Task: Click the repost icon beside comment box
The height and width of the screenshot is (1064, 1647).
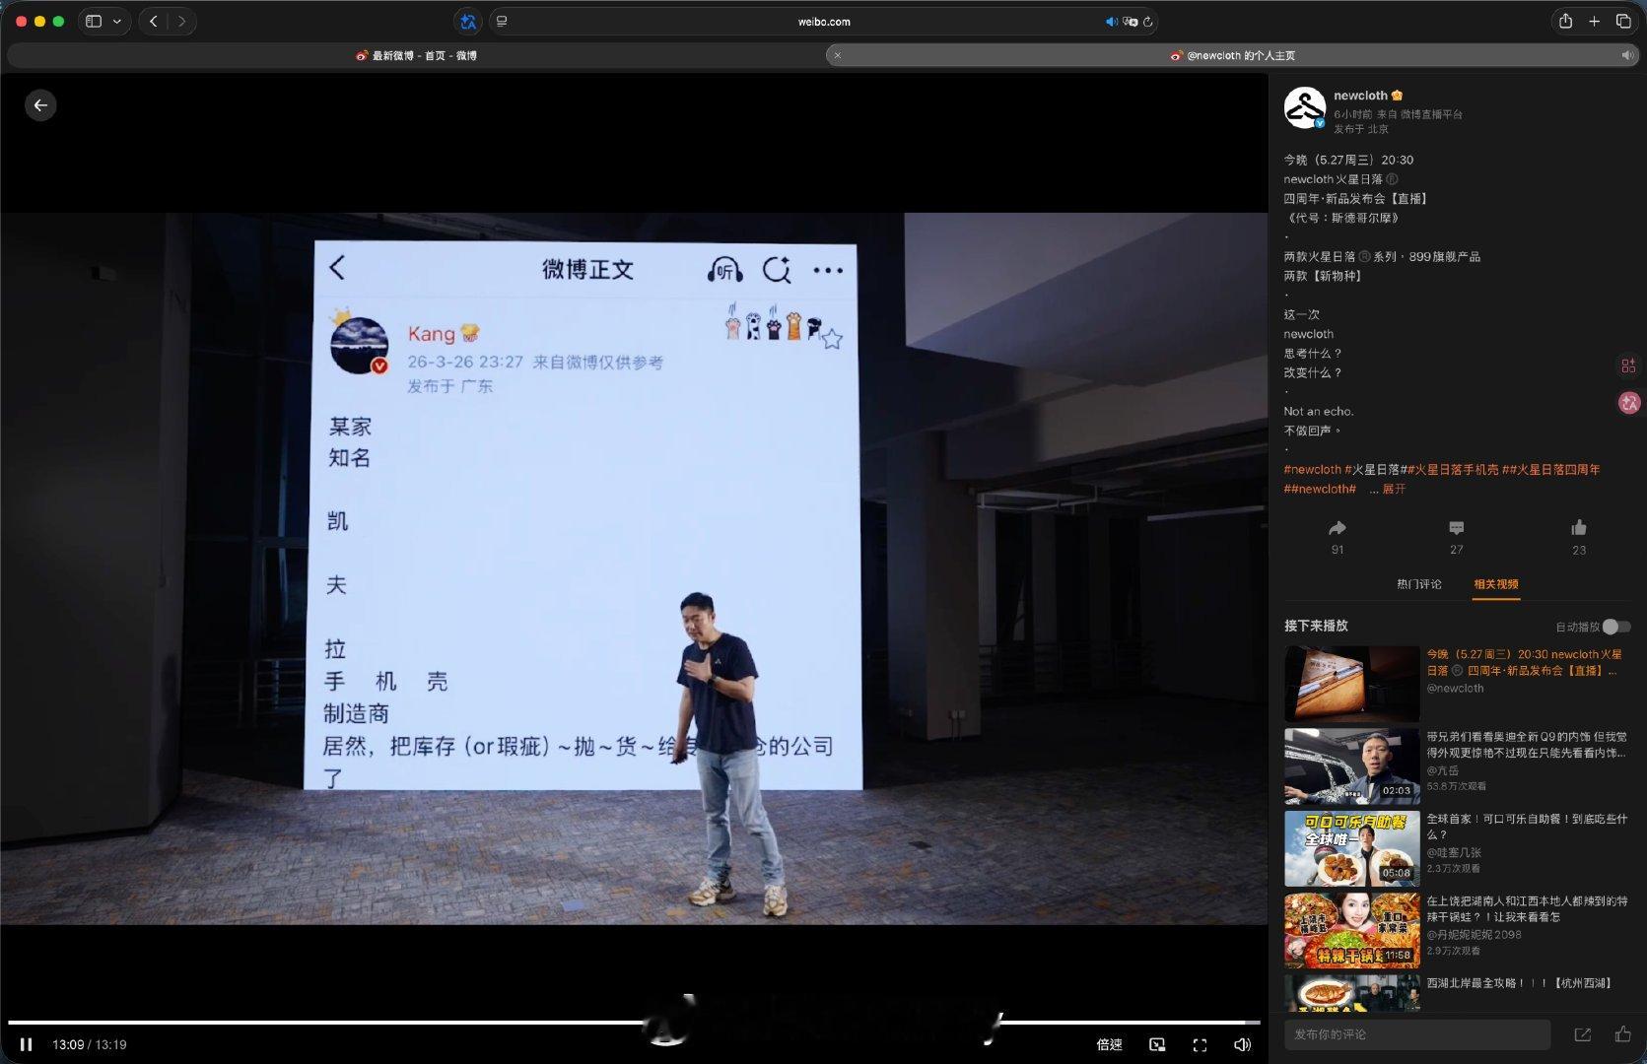Action: point(1583,1034)
